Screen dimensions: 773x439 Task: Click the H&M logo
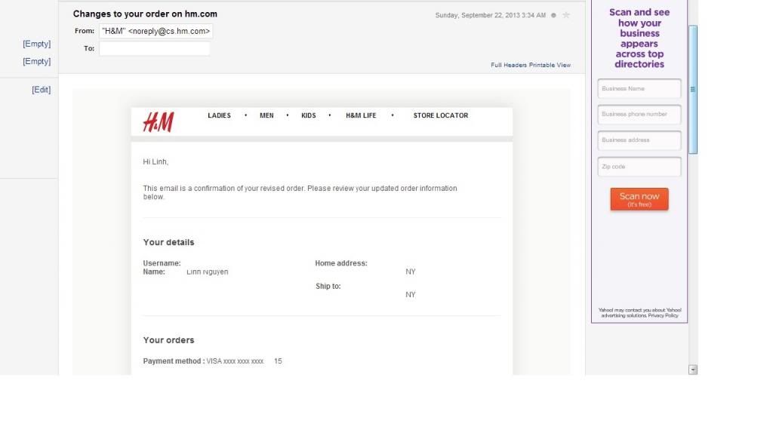(159, 121)
